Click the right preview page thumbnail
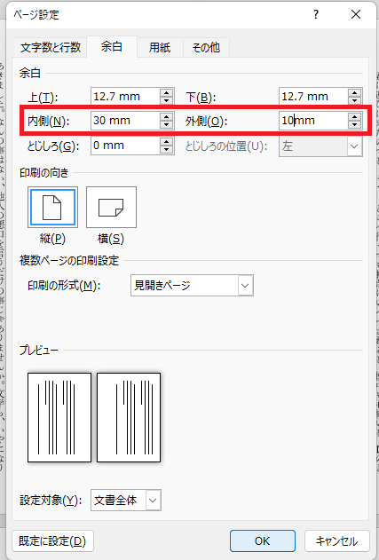 (x=129, y=417)
